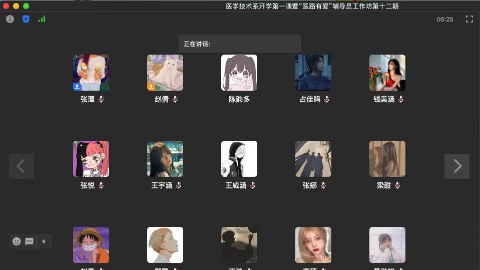The width and height of the screenshot is (480, 270).
Task: Toggle the microphone icon beside 张潭
Action: coord(101,99)
